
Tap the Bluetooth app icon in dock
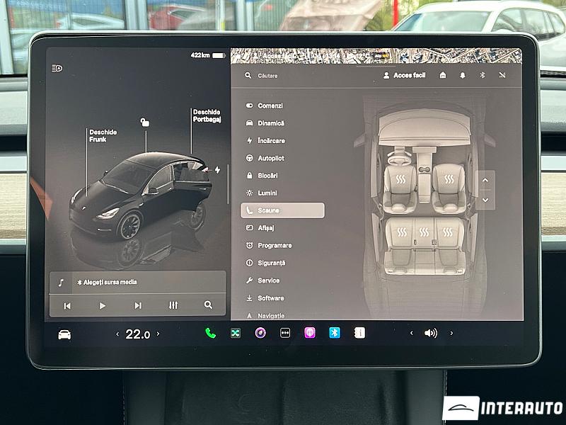[335, 333]
